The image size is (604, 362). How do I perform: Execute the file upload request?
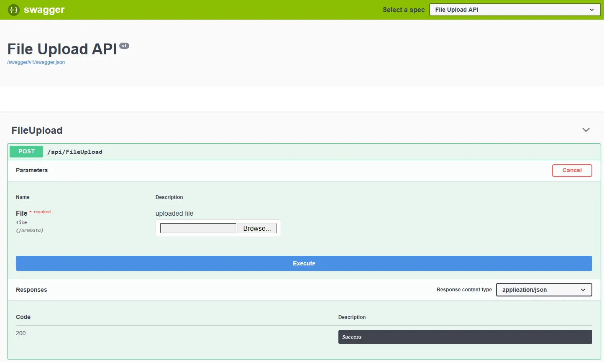tap(304, 263)
